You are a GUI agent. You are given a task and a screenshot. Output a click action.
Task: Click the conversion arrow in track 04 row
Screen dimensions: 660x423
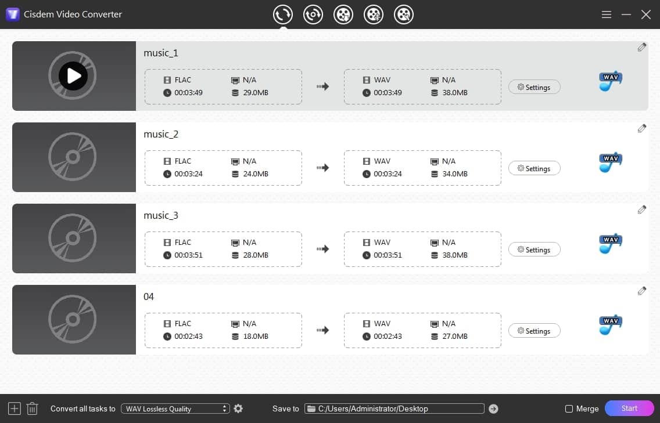[x=323, y=330]
